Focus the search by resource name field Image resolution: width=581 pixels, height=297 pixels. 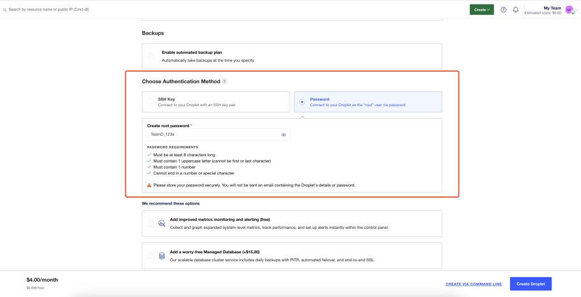49,9
